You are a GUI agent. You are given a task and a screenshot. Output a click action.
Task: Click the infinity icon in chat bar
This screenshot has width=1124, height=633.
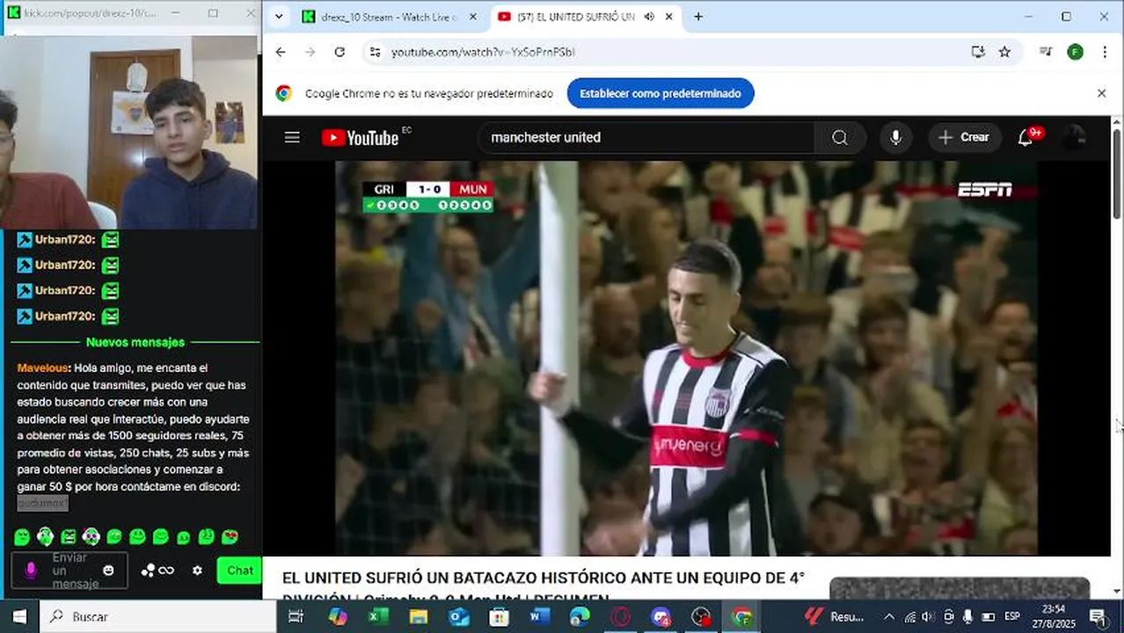click(x=166, y=571)
